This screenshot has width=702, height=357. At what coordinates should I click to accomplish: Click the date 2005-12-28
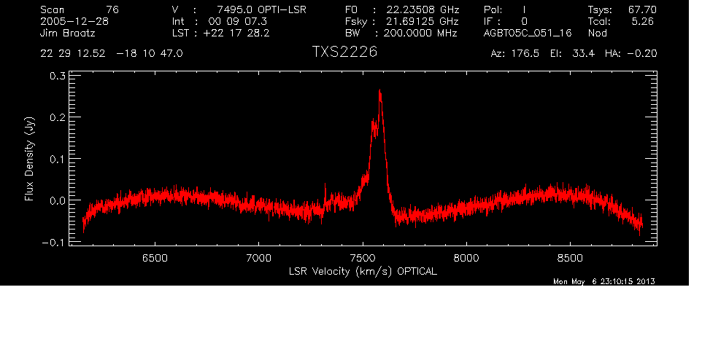[74, 21]
